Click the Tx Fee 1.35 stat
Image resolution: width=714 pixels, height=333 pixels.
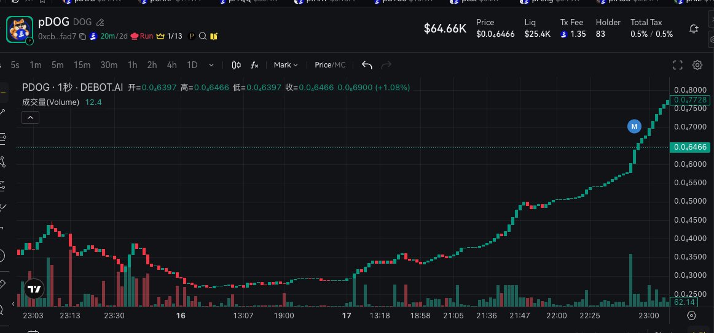coord(573,28)
